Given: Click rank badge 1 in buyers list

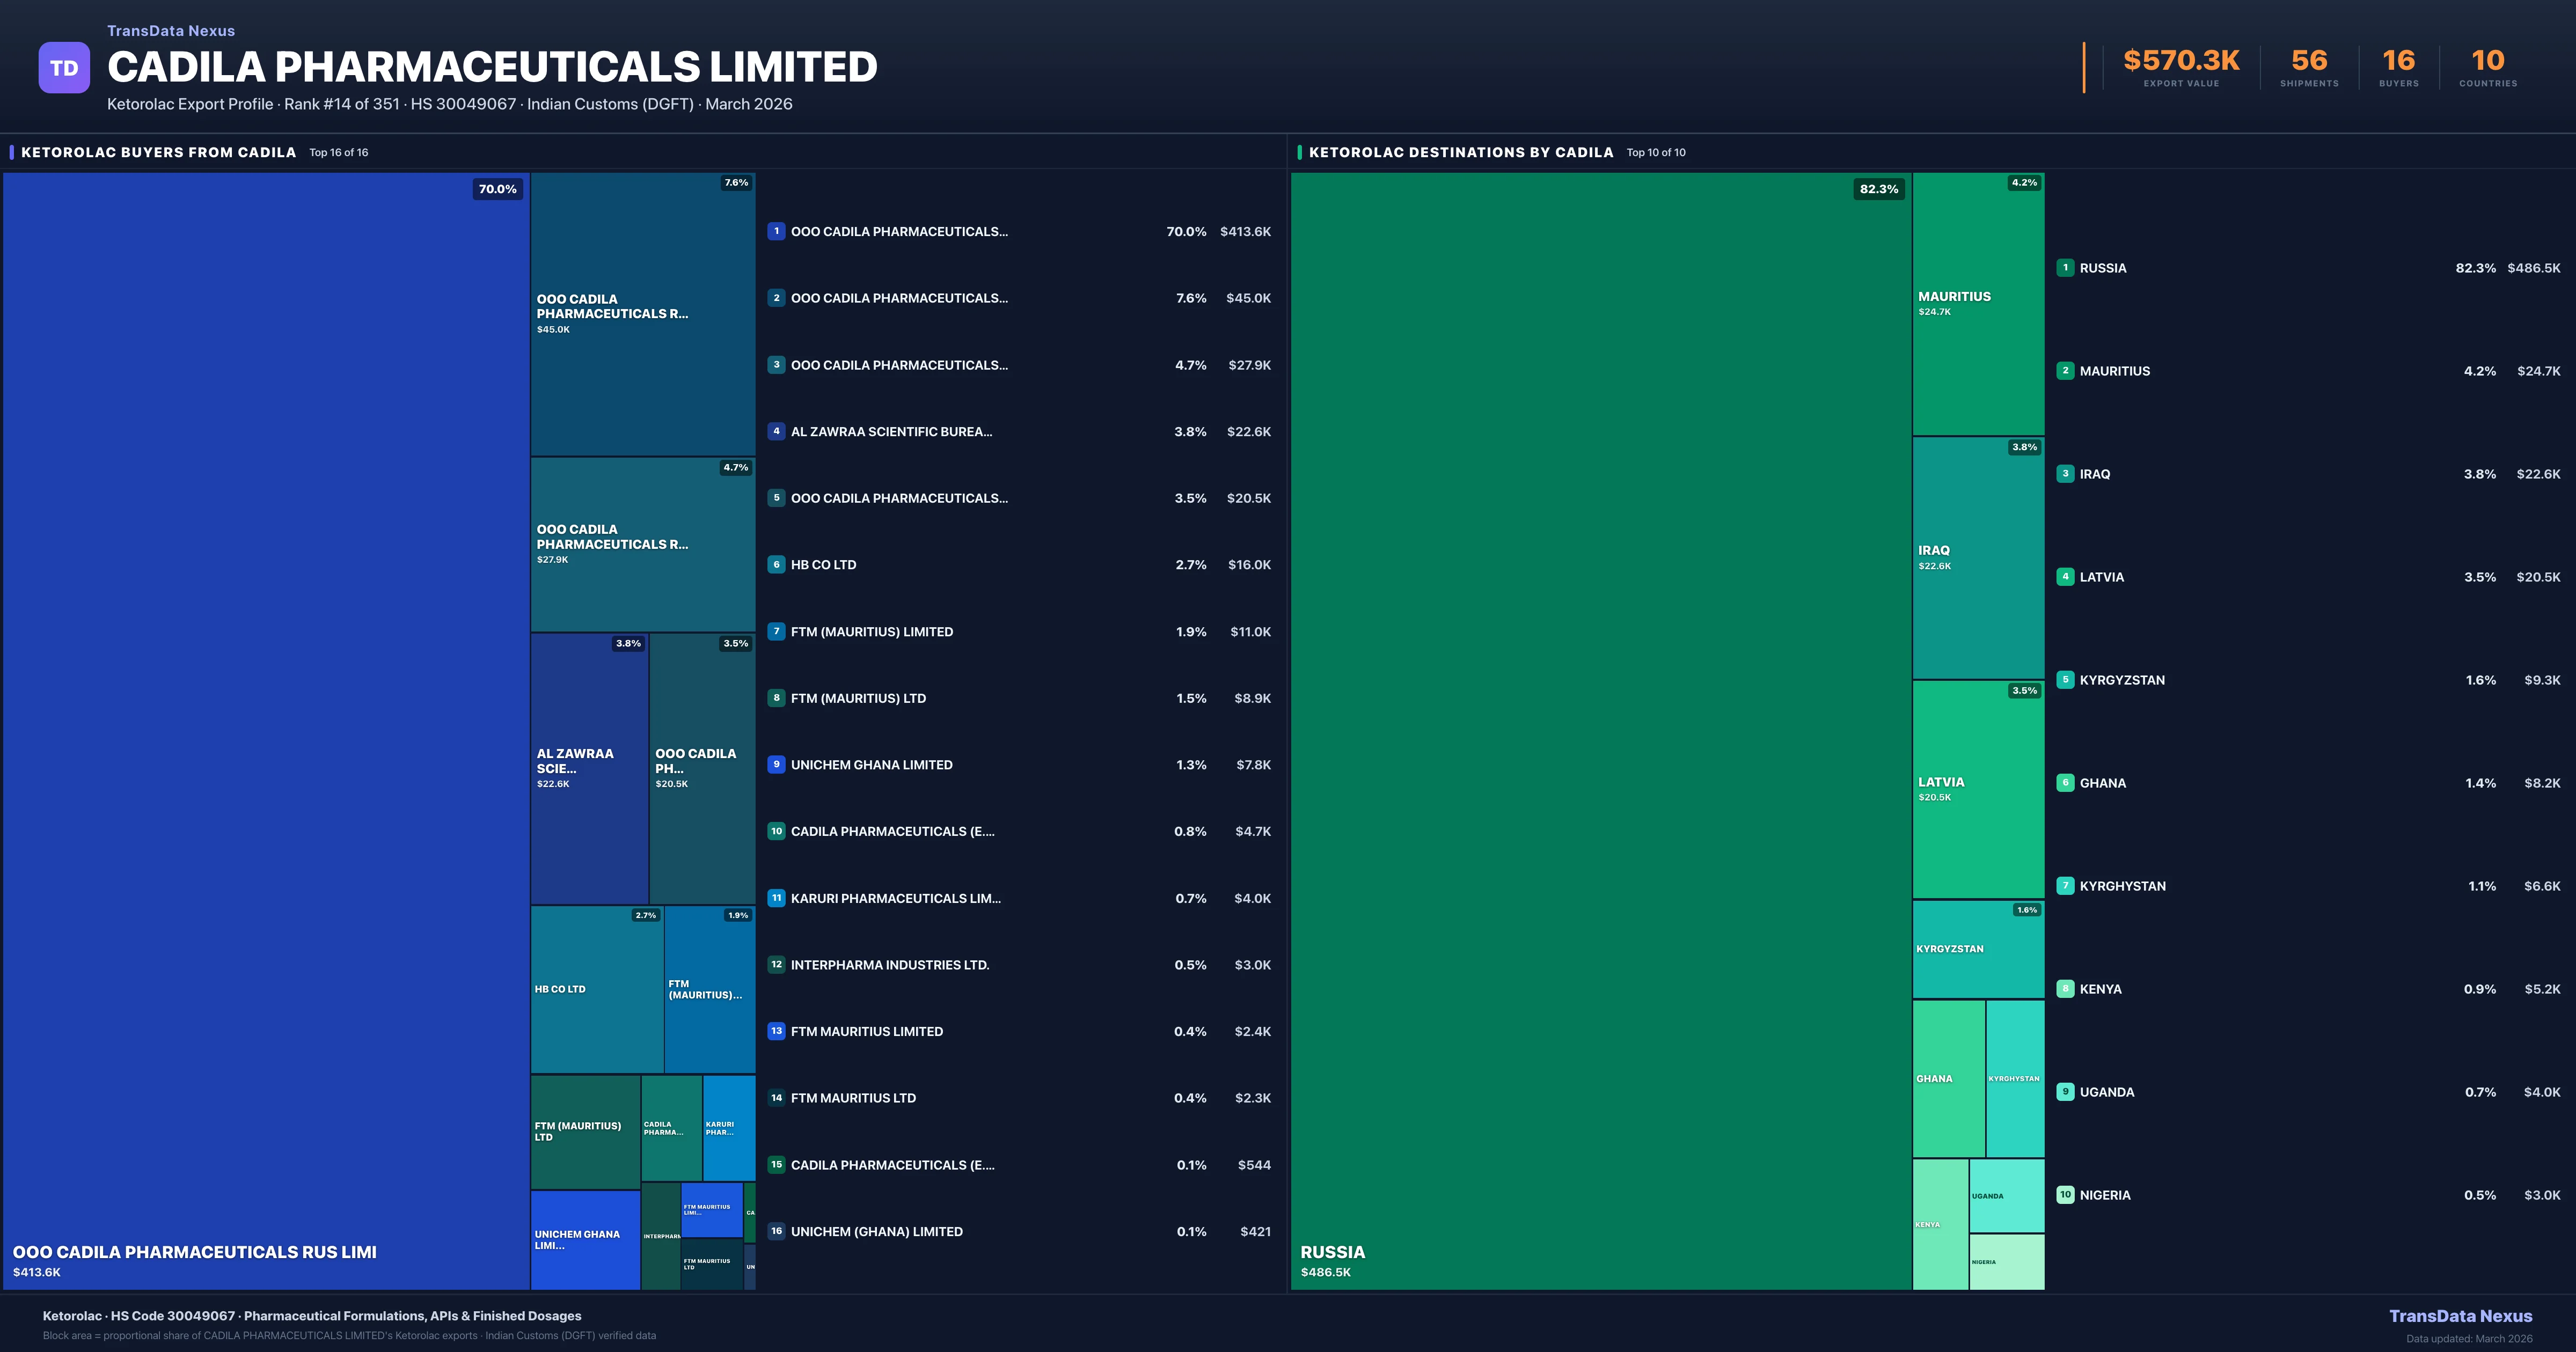Looking at the screenshot, I should coord(776,231).
